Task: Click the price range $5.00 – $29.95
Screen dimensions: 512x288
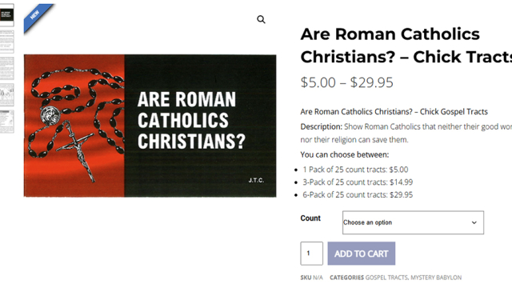Action: 346,82
